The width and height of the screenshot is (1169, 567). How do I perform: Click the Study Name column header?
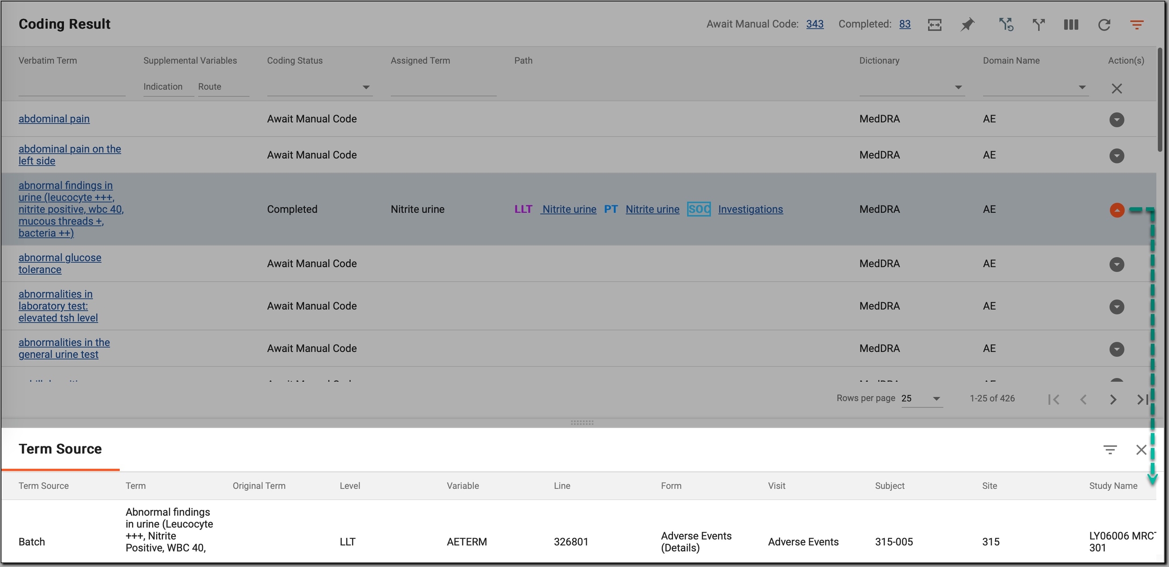[1113, 486]
